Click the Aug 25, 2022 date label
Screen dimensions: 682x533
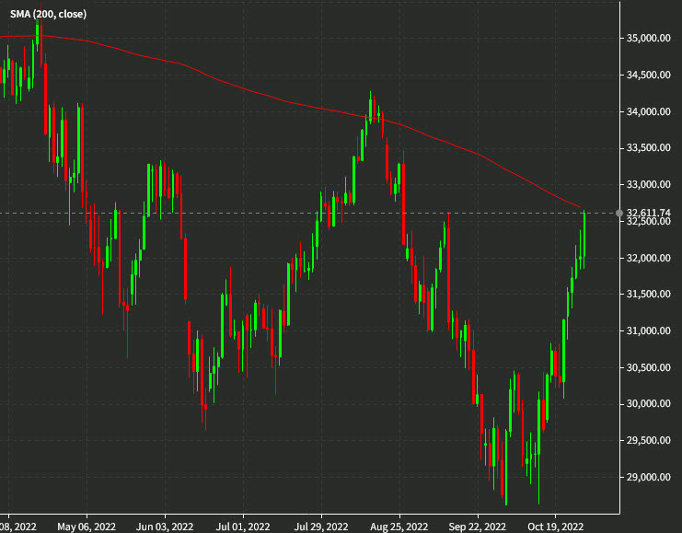(399, 527)
